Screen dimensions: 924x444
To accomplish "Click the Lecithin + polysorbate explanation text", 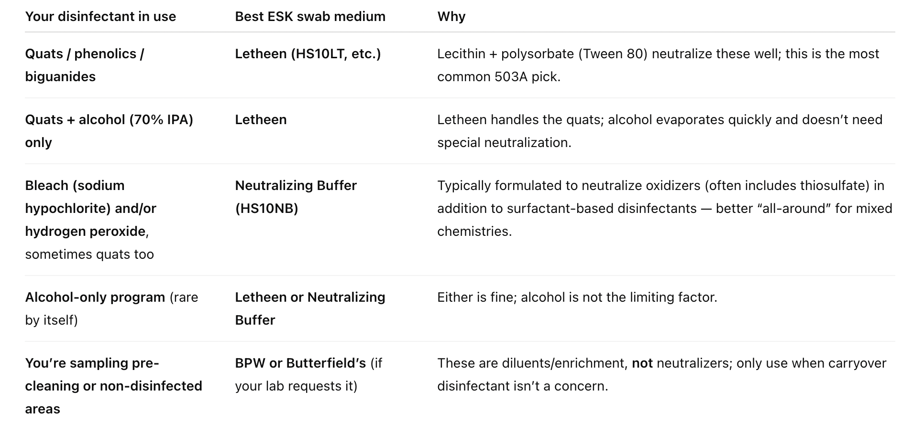I will pyautogui.click(x=658, y=65).
